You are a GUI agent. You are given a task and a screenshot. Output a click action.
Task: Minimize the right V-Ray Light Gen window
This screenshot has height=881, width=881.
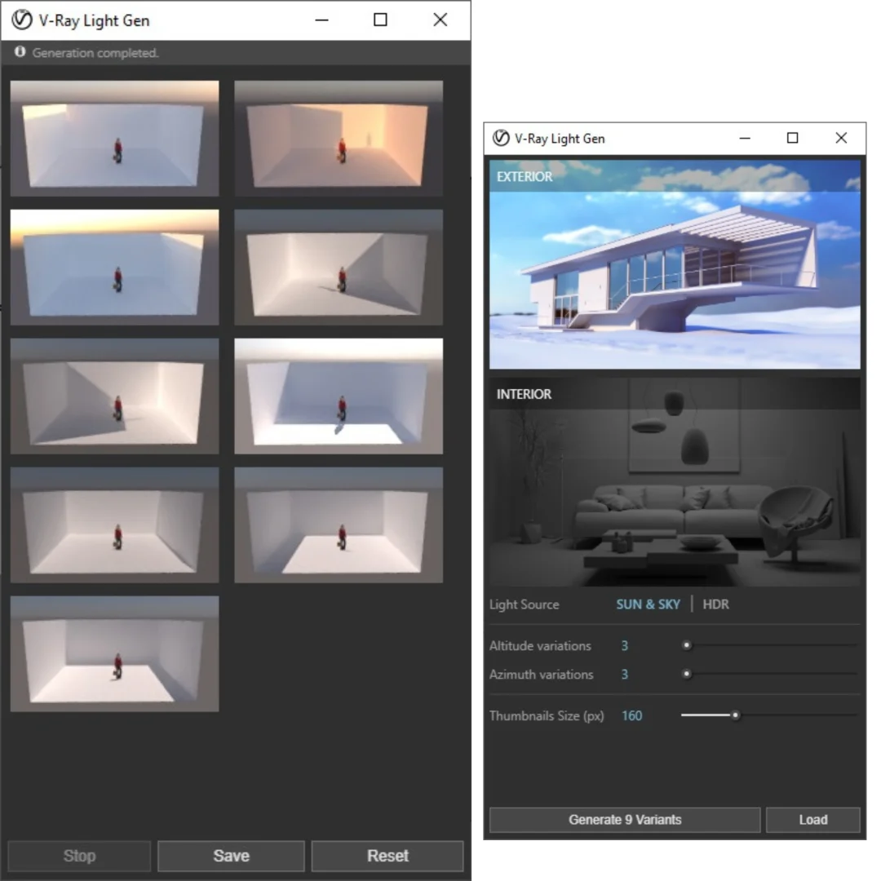[744, 139]
